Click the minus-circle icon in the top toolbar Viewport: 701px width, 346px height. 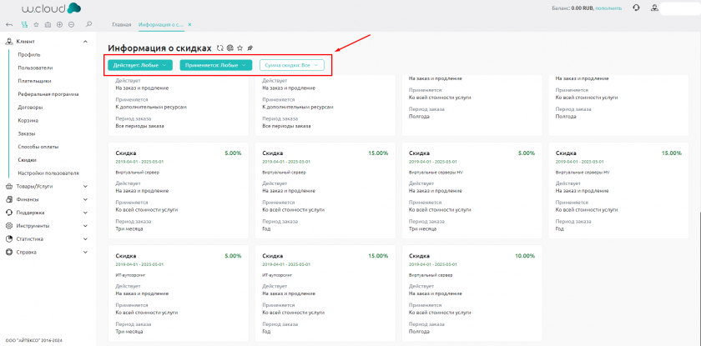pos(71,24)
